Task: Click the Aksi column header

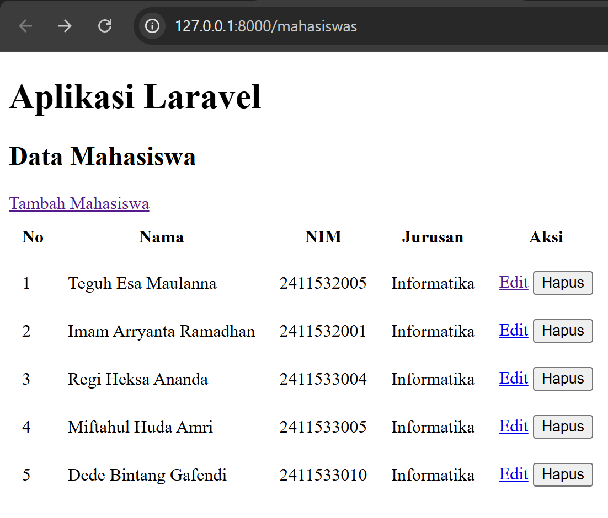Action: coord(546,237)
